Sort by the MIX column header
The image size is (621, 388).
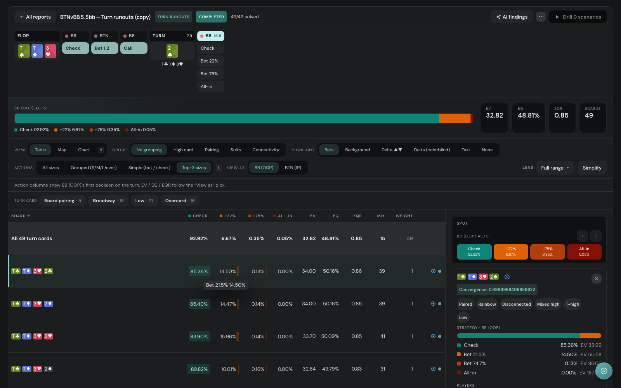(x=381, y=216)
